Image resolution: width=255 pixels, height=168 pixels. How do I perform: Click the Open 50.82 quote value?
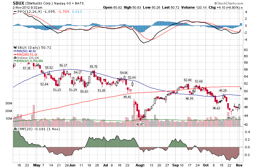coord(113,7)
